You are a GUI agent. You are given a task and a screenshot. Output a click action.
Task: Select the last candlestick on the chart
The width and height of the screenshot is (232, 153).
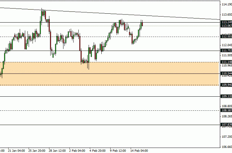coord(142,23)
